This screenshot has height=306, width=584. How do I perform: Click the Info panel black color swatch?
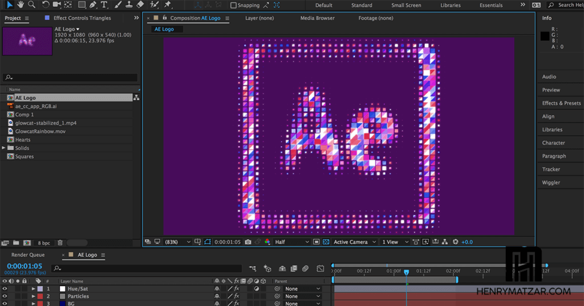point(545,36)
